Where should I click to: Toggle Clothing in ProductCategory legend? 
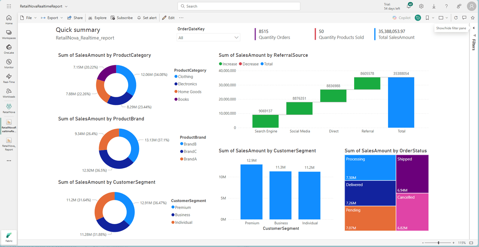pyautogui.click(x=185, y=76)
